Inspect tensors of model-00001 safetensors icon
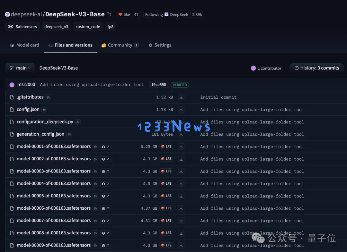 pos(106,147)
